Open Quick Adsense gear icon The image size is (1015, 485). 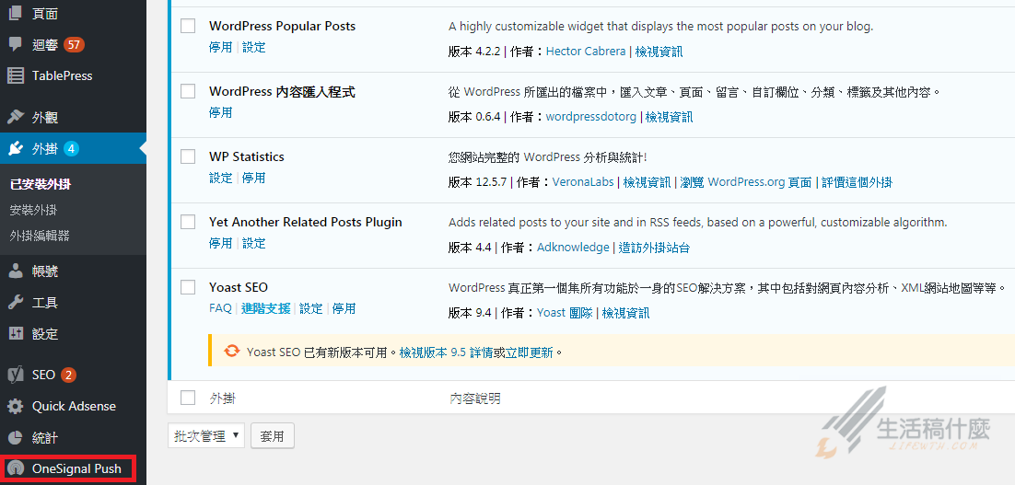(x=16, y=406)
